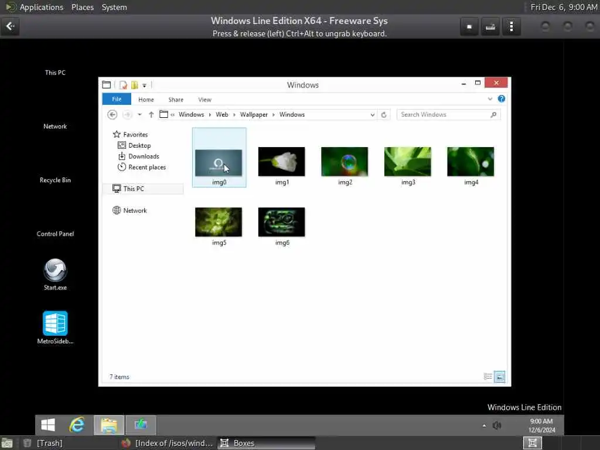Image resolution: width=600 pixels, height=450 pixels.
Task: Select the img0 thumbnail
Action: tap(219, 163)
